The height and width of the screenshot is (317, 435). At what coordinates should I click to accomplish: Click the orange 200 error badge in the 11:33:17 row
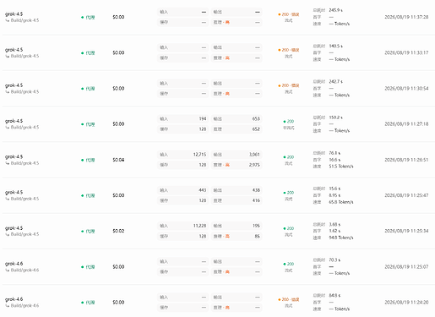pos(289,50)
